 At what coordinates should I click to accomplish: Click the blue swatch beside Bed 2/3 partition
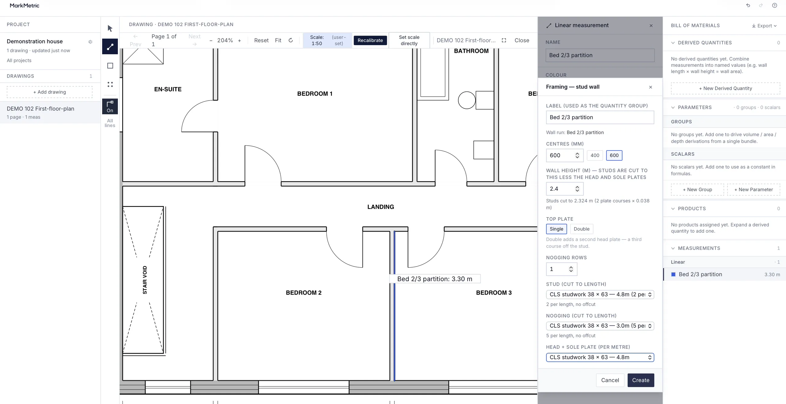point(673,275)
